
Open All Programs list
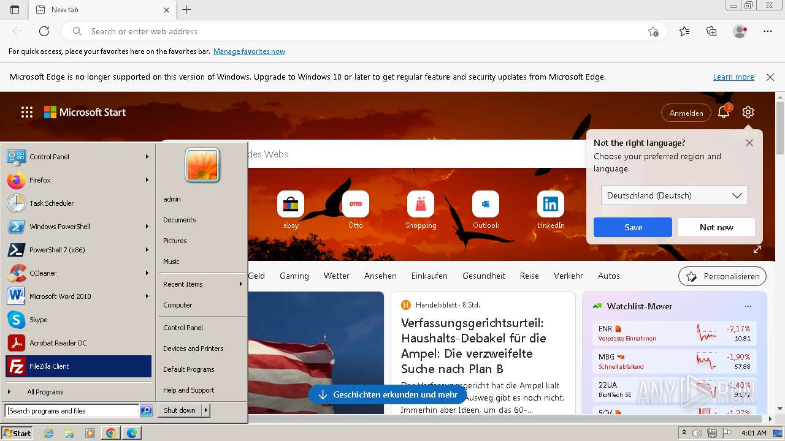(78, 392)
